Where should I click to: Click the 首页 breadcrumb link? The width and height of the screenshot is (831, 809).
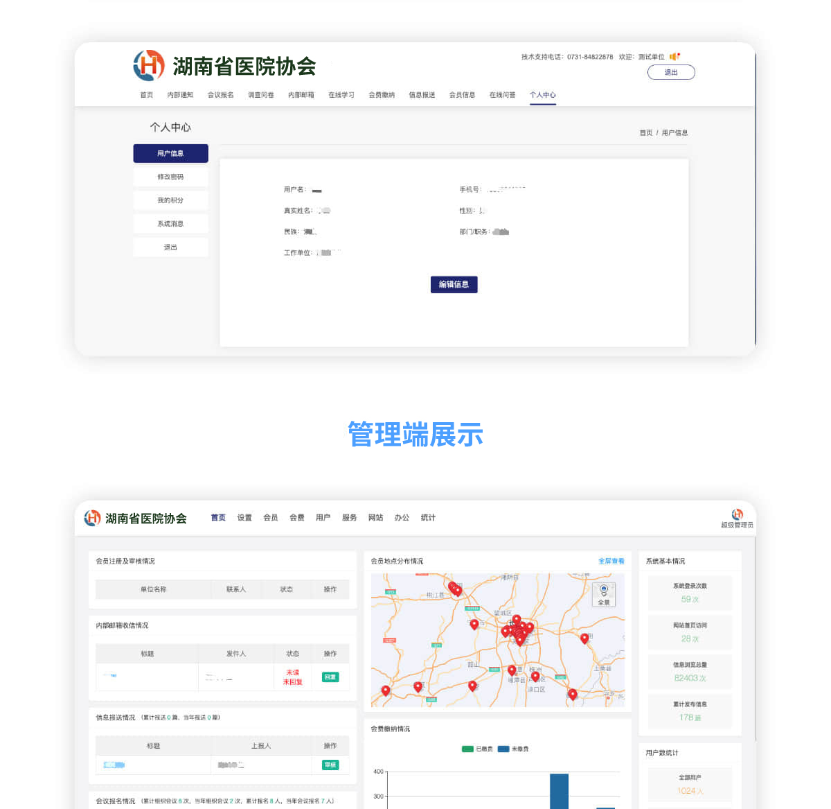(x=645, y=133)
